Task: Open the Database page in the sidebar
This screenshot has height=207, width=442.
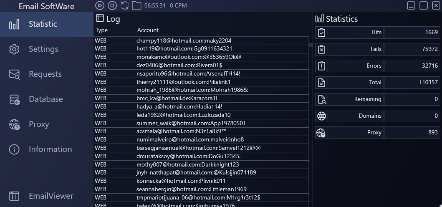Action: click(45, 99)
